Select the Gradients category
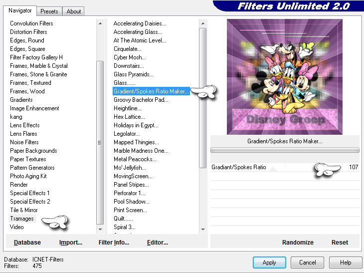 (x=21, y=100)
